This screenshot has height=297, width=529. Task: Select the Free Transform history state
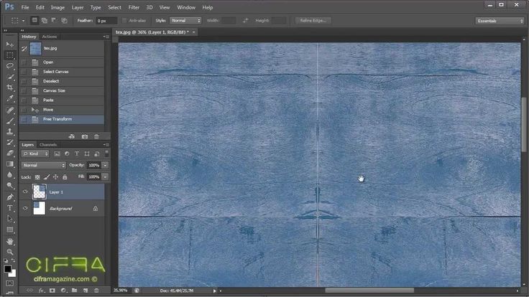tap(57, 119)
